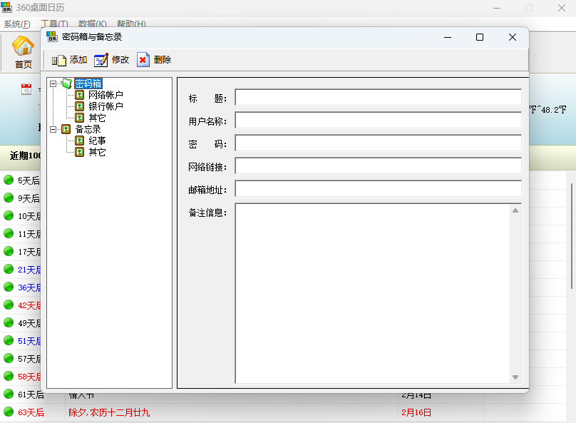This screenshot has height=423, width=576.
Task: Click the 邮箱地址 input field
Action: 378,189
